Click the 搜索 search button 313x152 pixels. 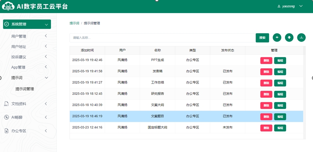(x=262, y=38)
